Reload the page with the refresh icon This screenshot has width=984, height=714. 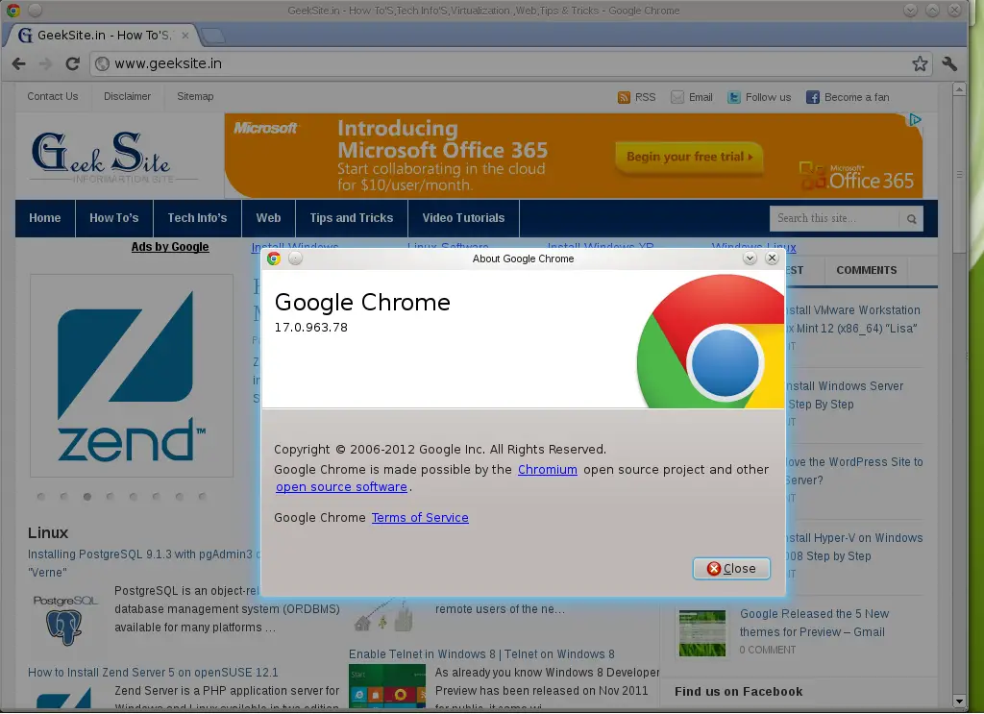72,63
